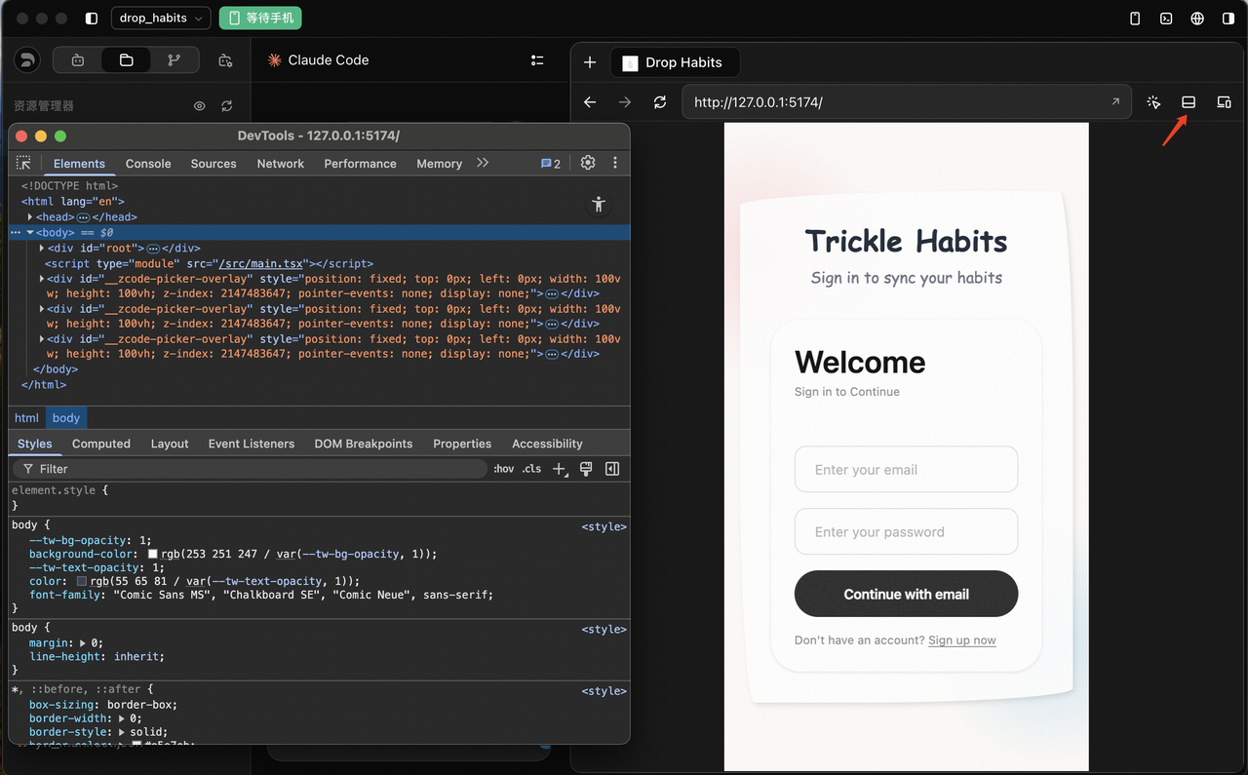Switch to the Console tab

[148, 164]
